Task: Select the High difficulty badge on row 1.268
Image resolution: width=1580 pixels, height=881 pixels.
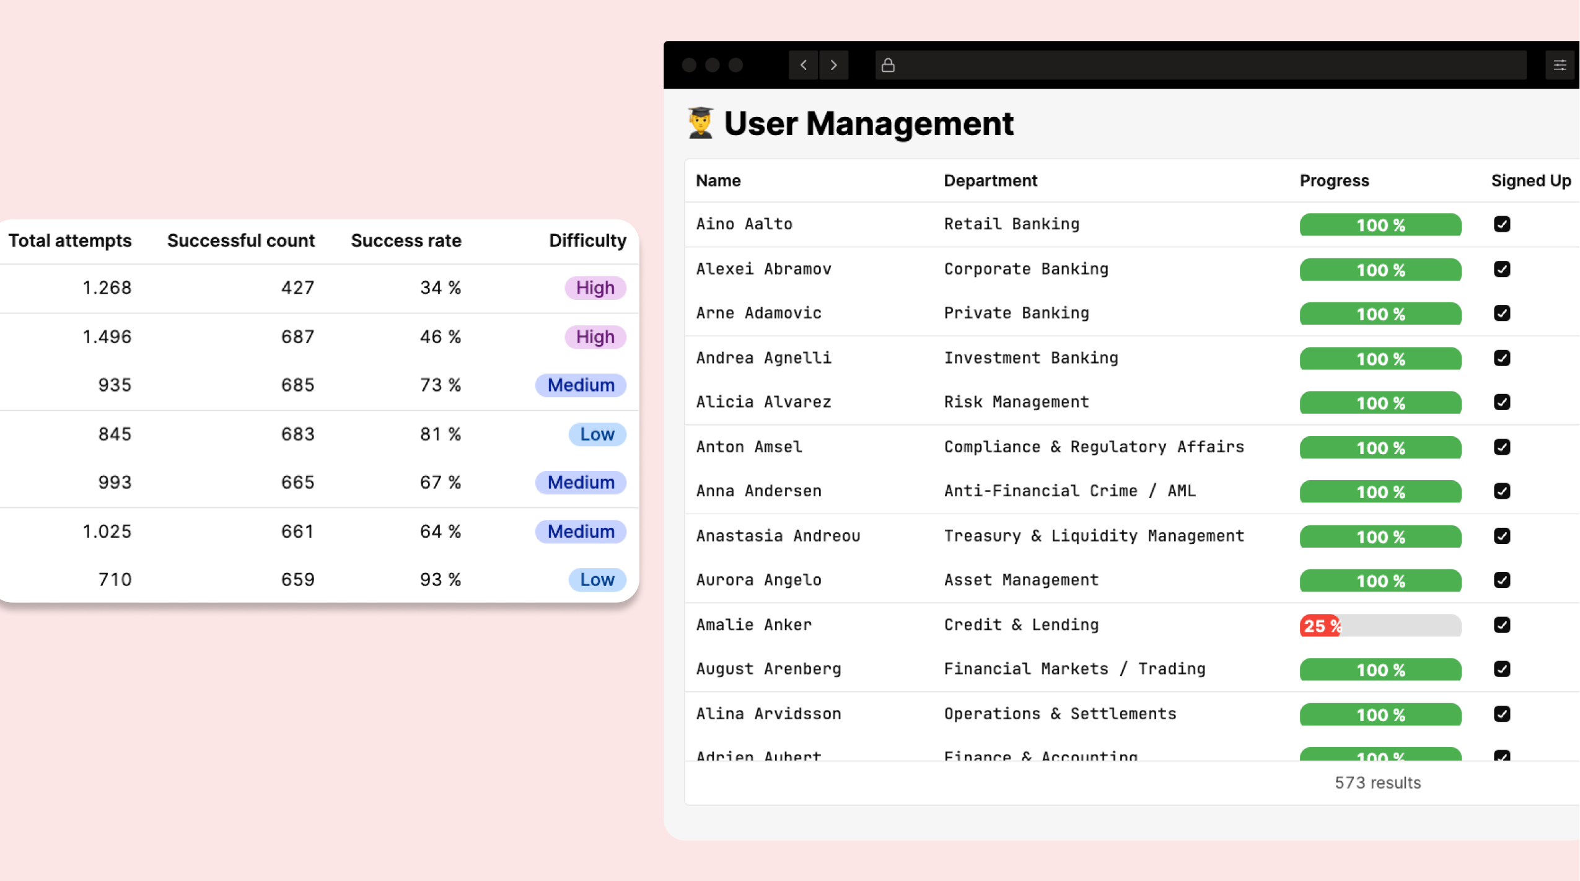Action: [x=594, y=287]
